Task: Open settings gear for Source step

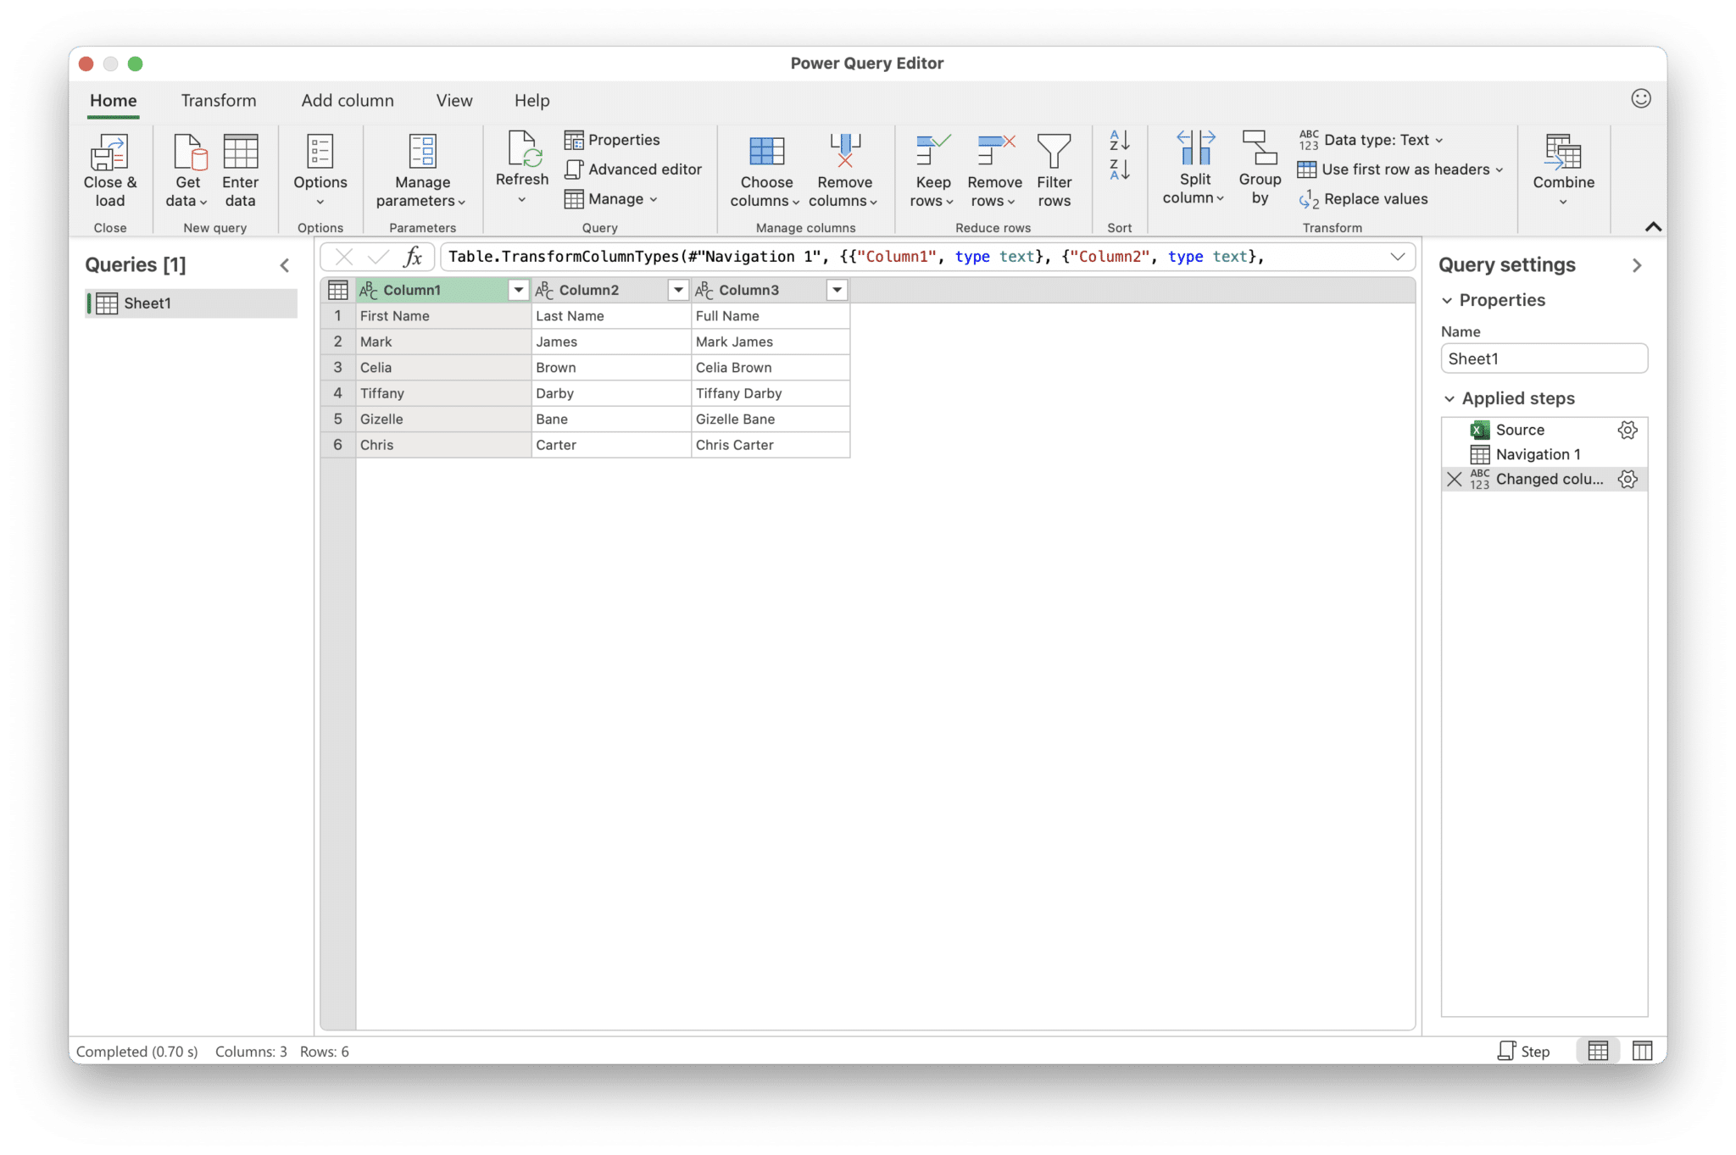Action: point(1627,430)
